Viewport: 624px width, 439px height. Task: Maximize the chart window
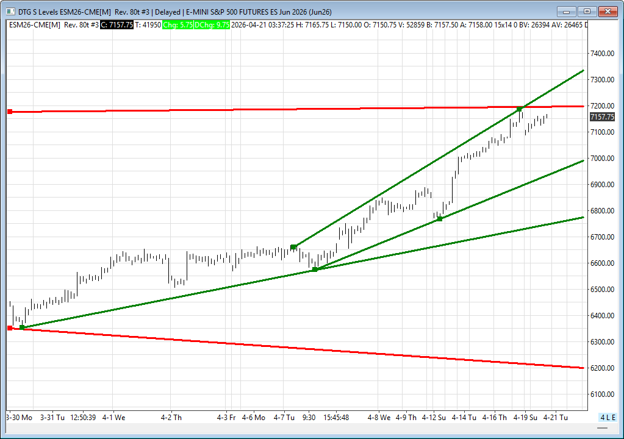pos(587,11)
